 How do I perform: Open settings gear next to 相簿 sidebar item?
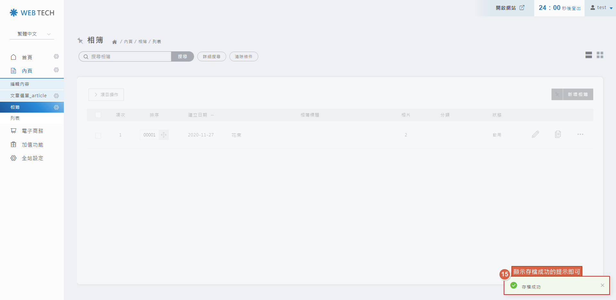tap(56, 107)
